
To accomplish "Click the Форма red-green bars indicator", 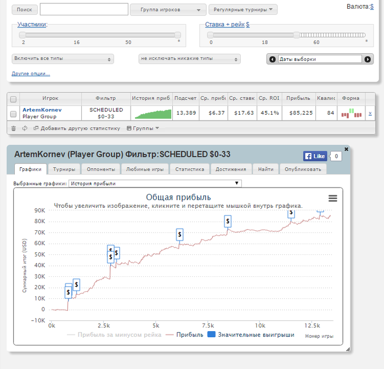I will coord(351,113).
